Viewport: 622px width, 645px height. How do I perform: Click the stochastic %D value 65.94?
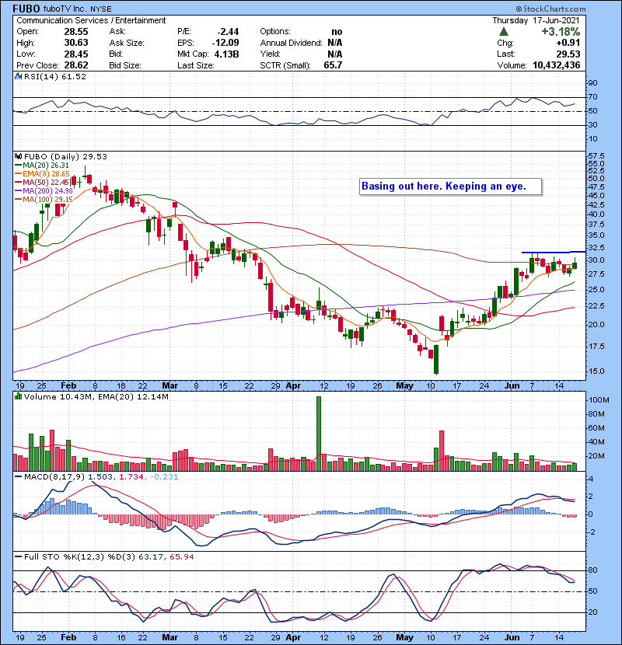tap(181, 556)
